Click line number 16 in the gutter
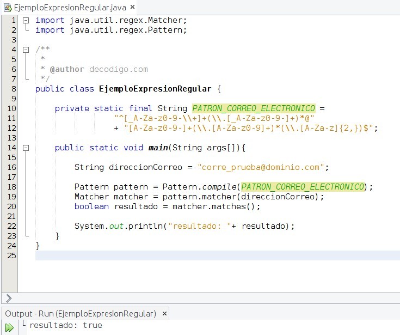Image resolution: width=400 pixels, height=335 pixels. 12,168
